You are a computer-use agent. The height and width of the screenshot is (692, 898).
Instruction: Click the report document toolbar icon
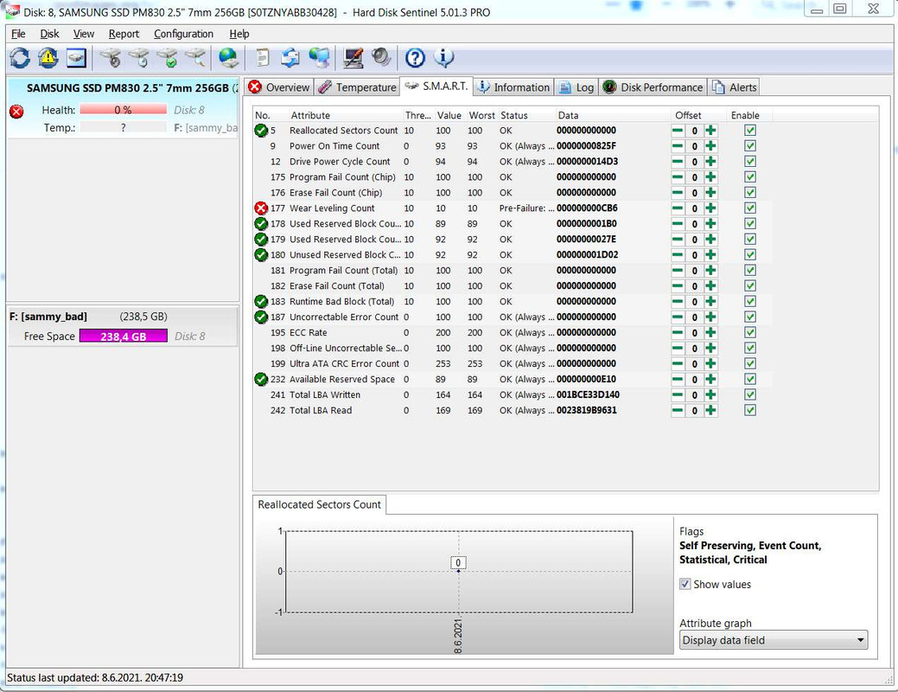(x=262, y=57)
